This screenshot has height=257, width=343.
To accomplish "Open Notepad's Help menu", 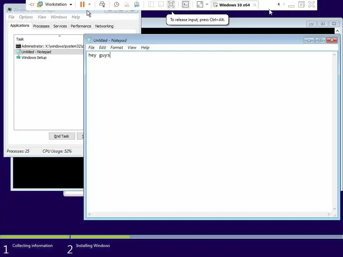I will click(145, 48).
